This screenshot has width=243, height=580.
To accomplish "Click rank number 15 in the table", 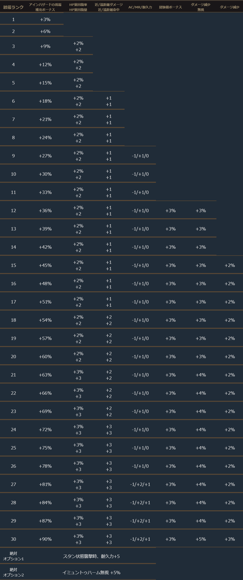I will click(13, 265).
